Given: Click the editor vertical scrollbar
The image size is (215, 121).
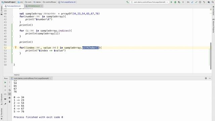Looking at the screenshot, I should 211,56.
